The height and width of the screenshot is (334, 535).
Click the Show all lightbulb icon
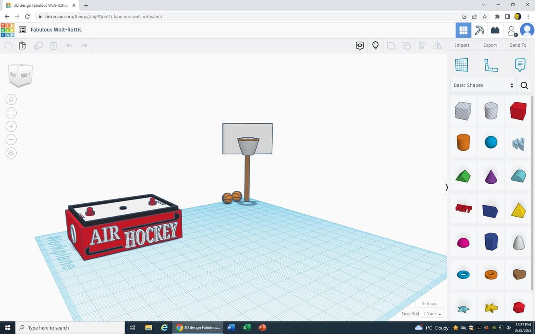(x=375, y=46)
